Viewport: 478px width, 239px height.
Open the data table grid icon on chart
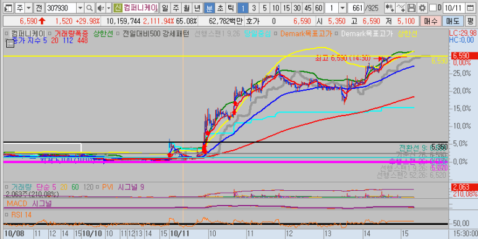point(10,44)
